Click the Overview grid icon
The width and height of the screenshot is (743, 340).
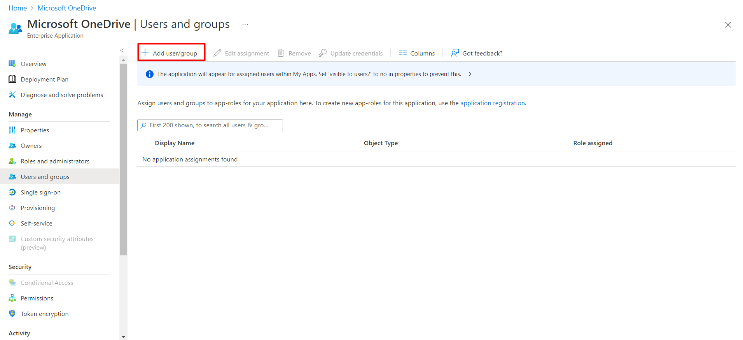[x=12, y=63]
